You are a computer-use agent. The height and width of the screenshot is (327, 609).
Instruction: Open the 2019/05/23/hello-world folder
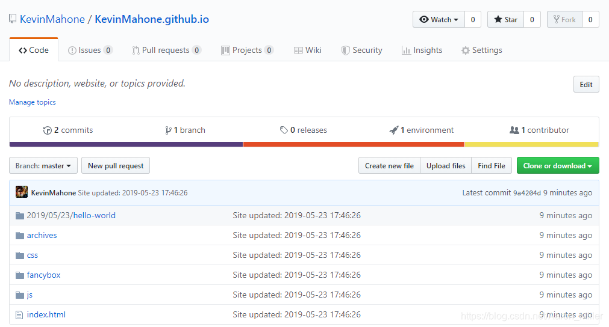pyautogui.click(x=71, y=215)
